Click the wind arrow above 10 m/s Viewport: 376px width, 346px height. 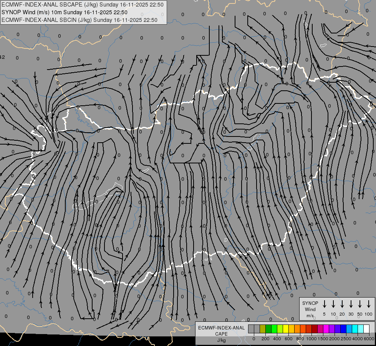333,304
